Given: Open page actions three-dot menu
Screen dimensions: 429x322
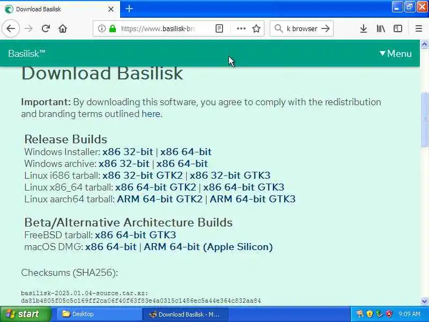Looking at the screenshot, I should click(241, 28).
